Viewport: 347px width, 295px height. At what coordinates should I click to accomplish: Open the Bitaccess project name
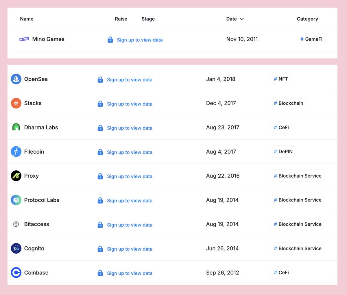(x=36, y=224)
